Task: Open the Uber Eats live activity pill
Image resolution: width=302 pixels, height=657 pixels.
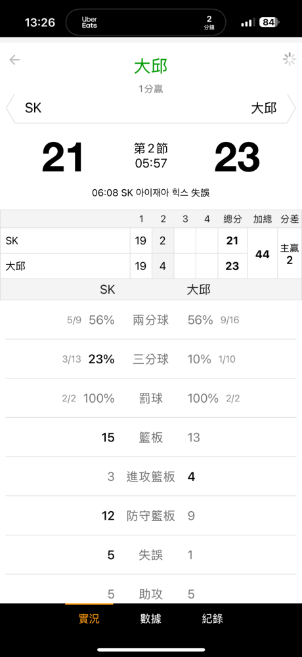Action: (145, 22)
